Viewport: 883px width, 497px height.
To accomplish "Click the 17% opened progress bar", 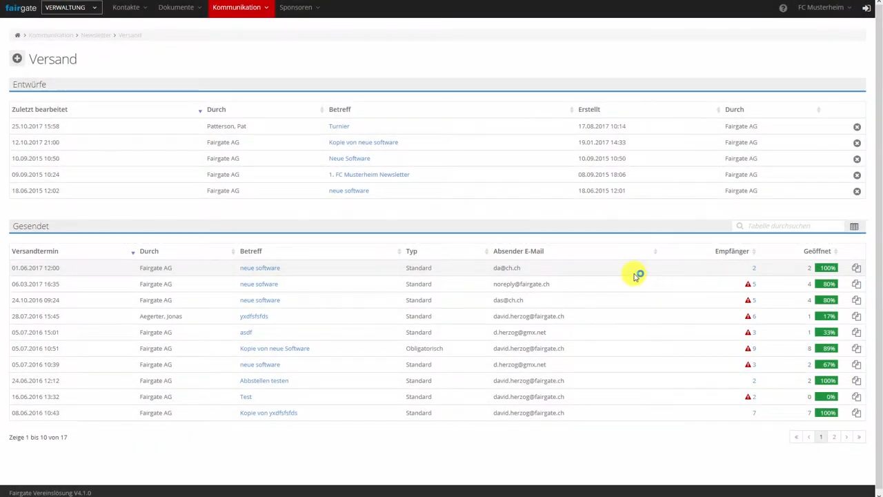I will pos(826,316).
